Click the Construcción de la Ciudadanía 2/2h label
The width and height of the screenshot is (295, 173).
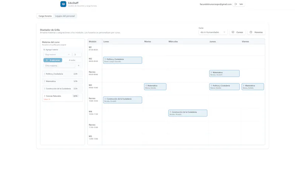click(76, 89)
